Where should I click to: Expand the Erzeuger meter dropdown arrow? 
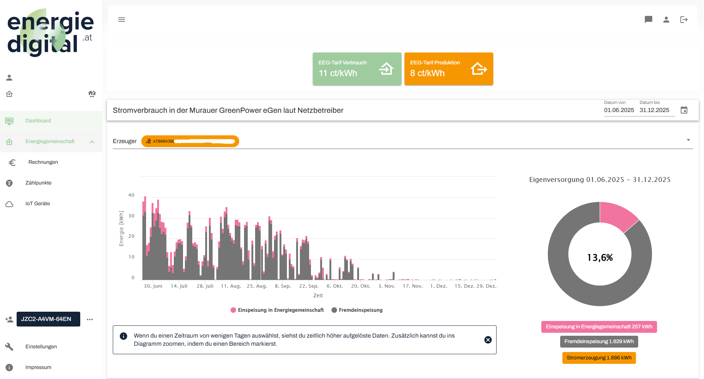coord(688,140)
